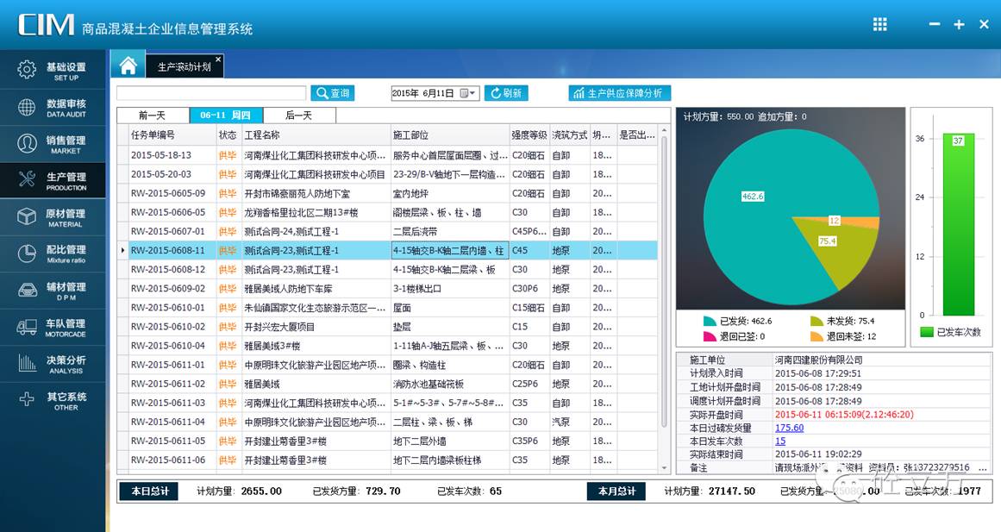Open 销售管理 market section icon
Viewport: 1001px width, 532px height.
click(x=28, y=143)
